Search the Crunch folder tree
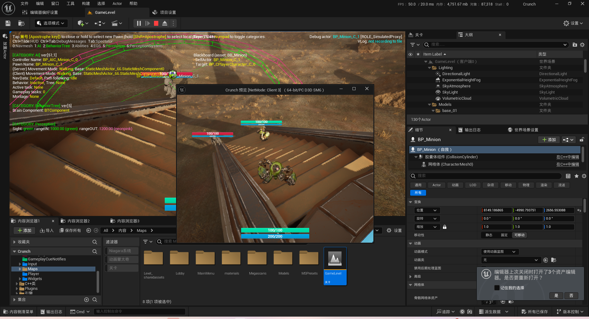 [95, 252]
